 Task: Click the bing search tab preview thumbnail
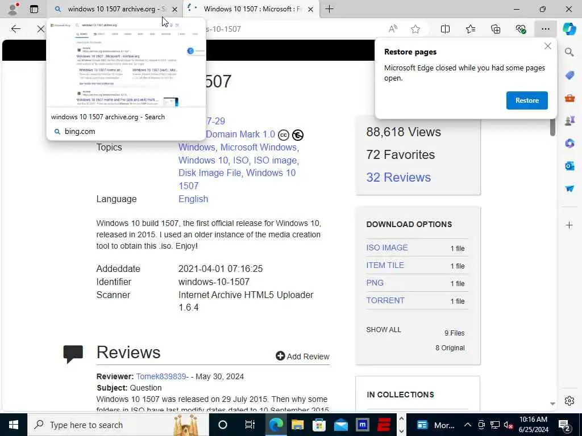coord(126,64)
